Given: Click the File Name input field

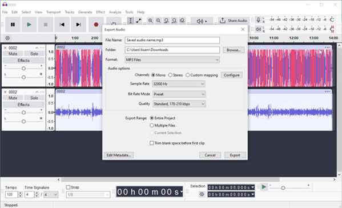Looking at the screenshot, I should (172, 40).
